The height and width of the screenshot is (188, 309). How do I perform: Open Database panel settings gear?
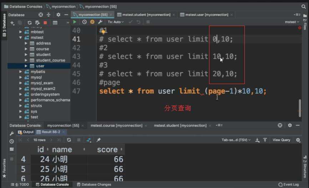(58, 15)
